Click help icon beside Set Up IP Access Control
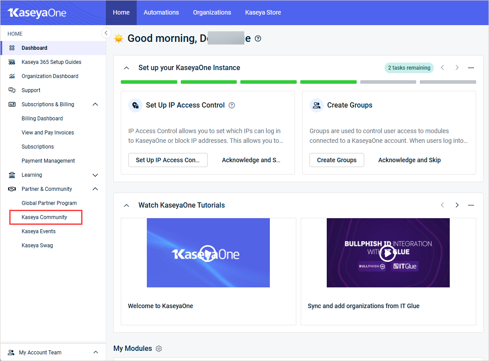The width and height of the screenshot is (489, 361). 232,105
